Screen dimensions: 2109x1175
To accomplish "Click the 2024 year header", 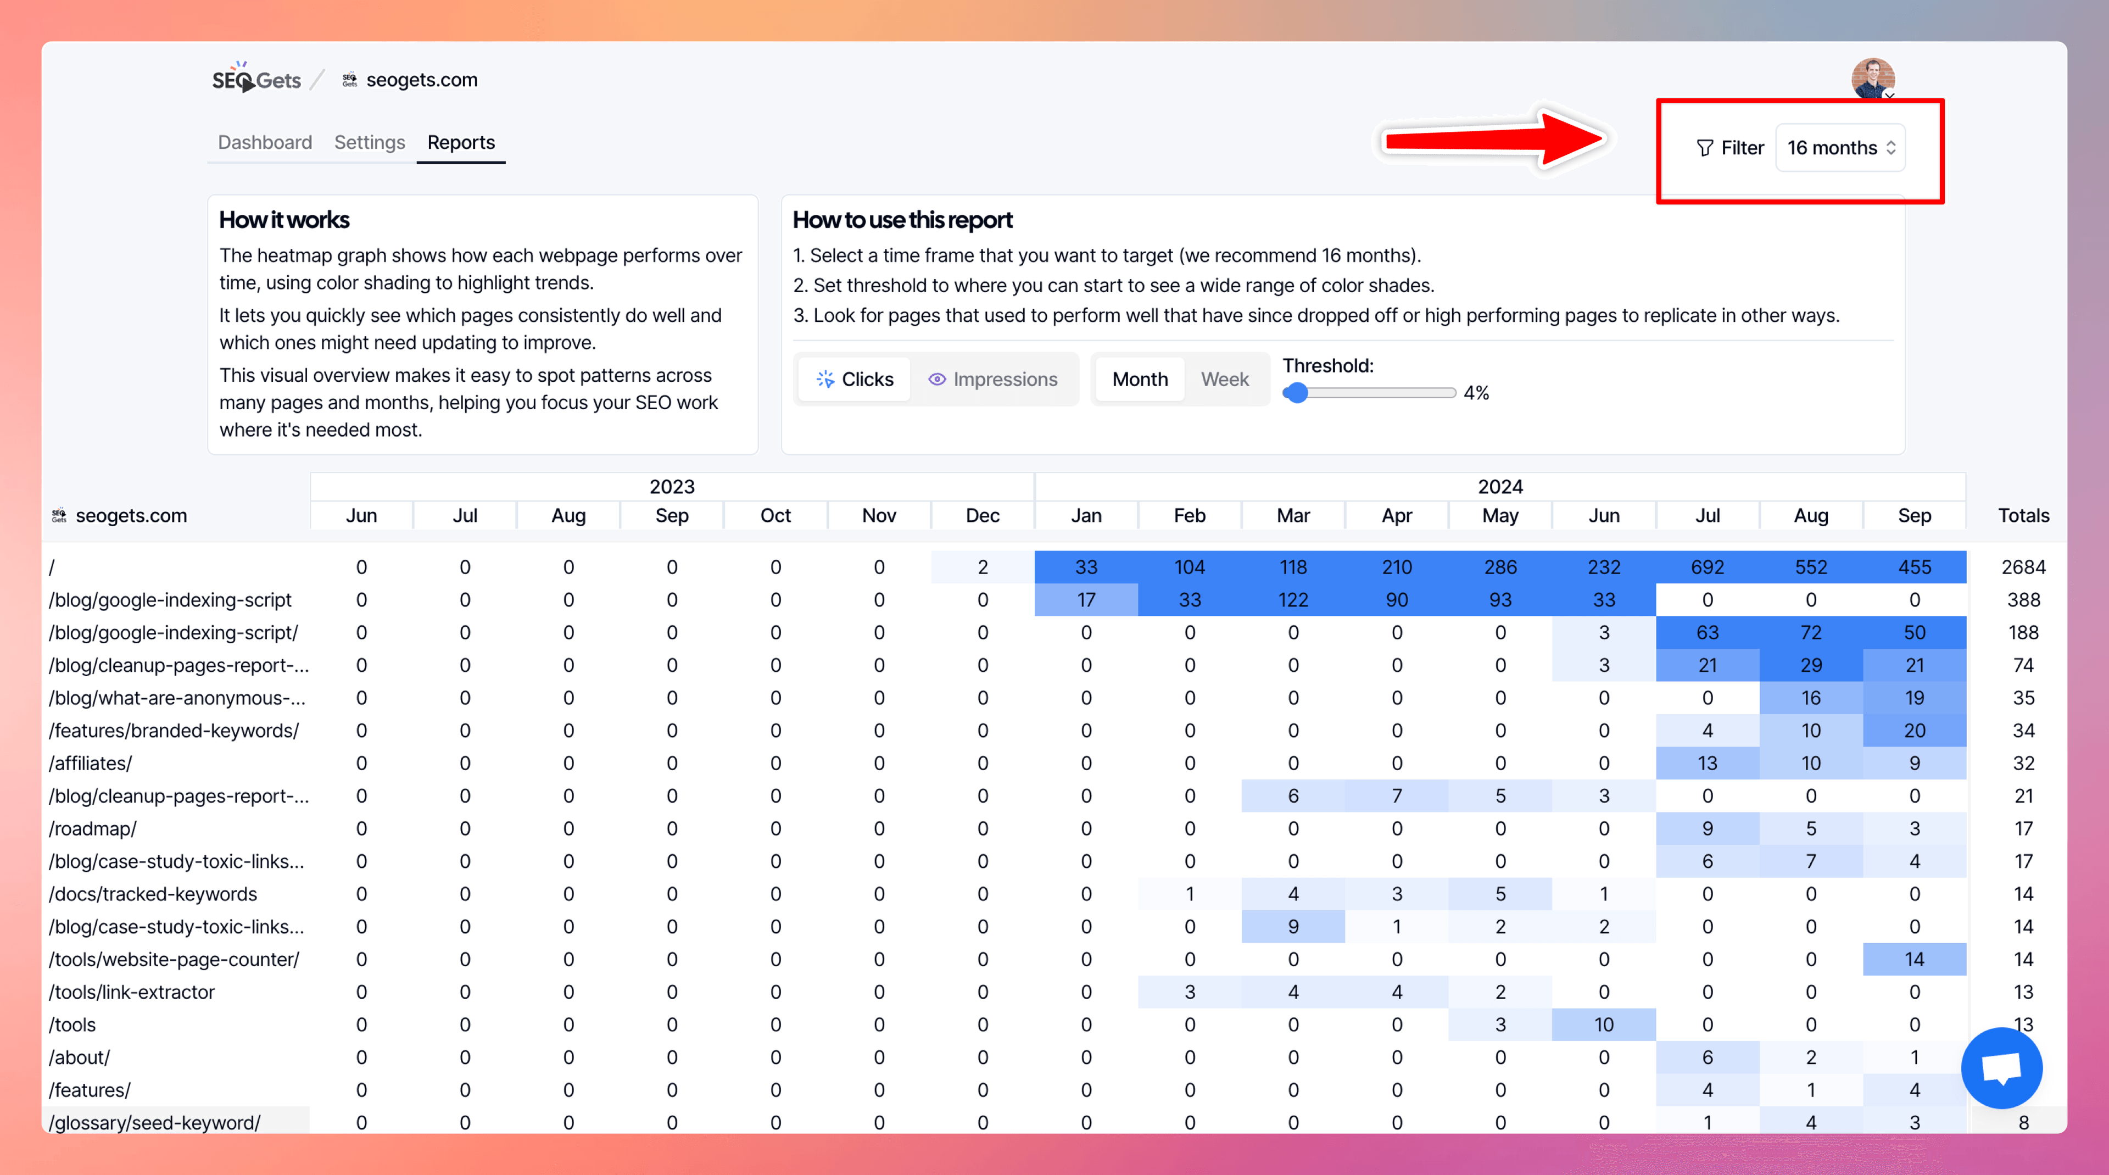I will tap(1500, 487).
